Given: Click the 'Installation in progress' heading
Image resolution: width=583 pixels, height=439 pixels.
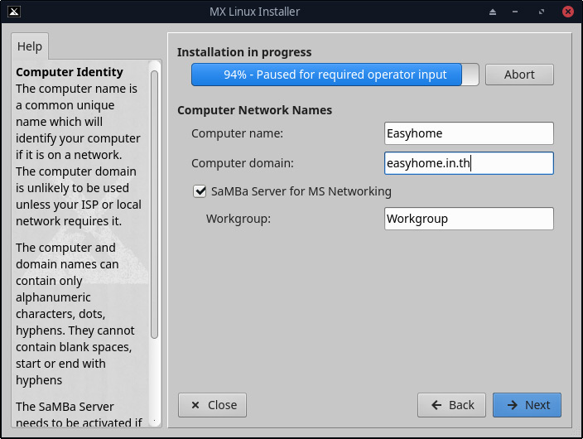Looking at the screenshot, I should coord(244,52).
